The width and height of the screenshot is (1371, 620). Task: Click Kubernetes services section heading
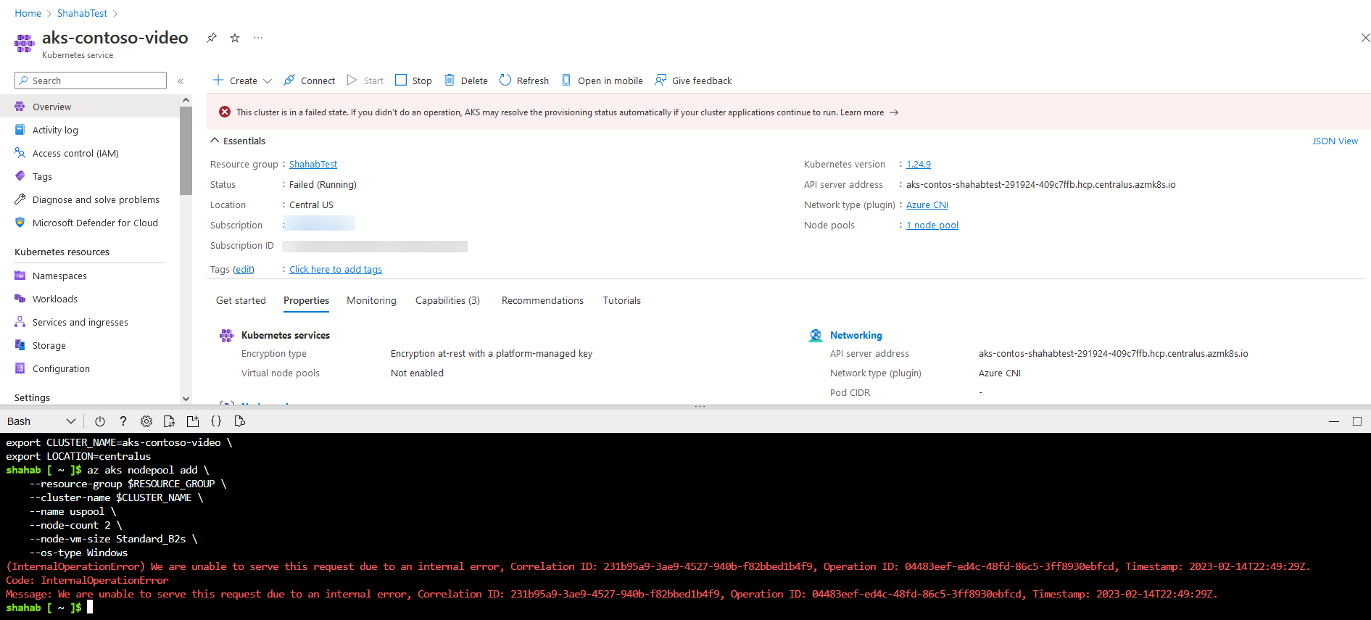click(x=285, y=335)
